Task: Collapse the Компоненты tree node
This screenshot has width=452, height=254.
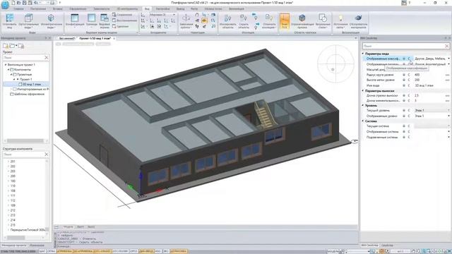Action: [8, 70]
